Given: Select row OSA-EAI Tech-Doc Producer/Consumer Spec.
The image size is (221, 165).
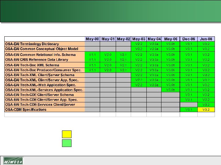Looking at the screenshot, I should tap(110, 70).
